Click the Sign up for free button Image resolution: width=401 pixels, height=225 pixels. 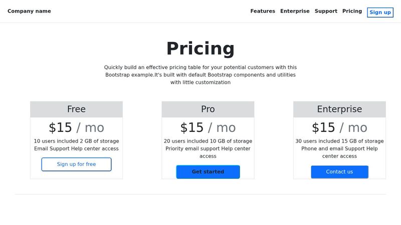coord(76,164)
